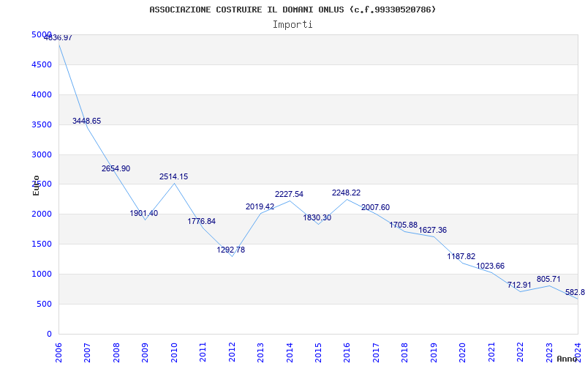Click the x-axis year 2011
Screen dimensions: 585x366
[x=203, y=352]
